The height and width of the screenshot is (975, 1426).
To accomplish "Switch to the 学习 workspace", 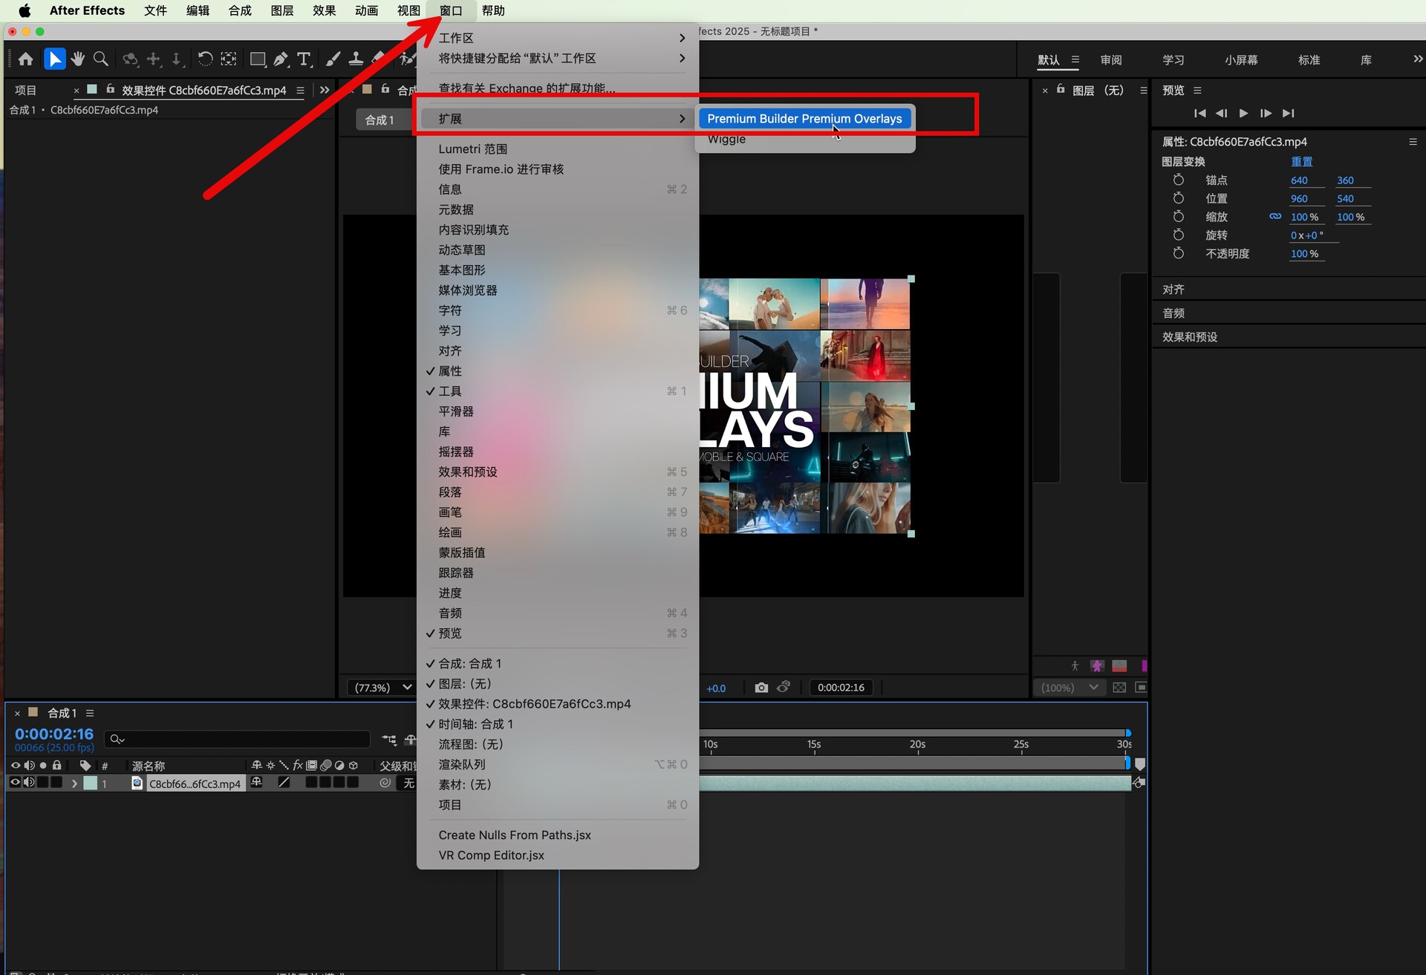I will pyautogui.click(x=1173, y=60).
